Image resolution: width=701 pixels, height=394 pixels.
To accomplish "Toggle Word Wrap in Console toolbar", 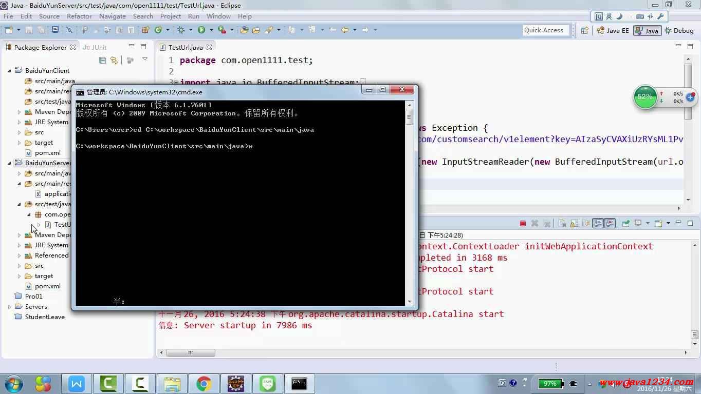I will point(585,223).
